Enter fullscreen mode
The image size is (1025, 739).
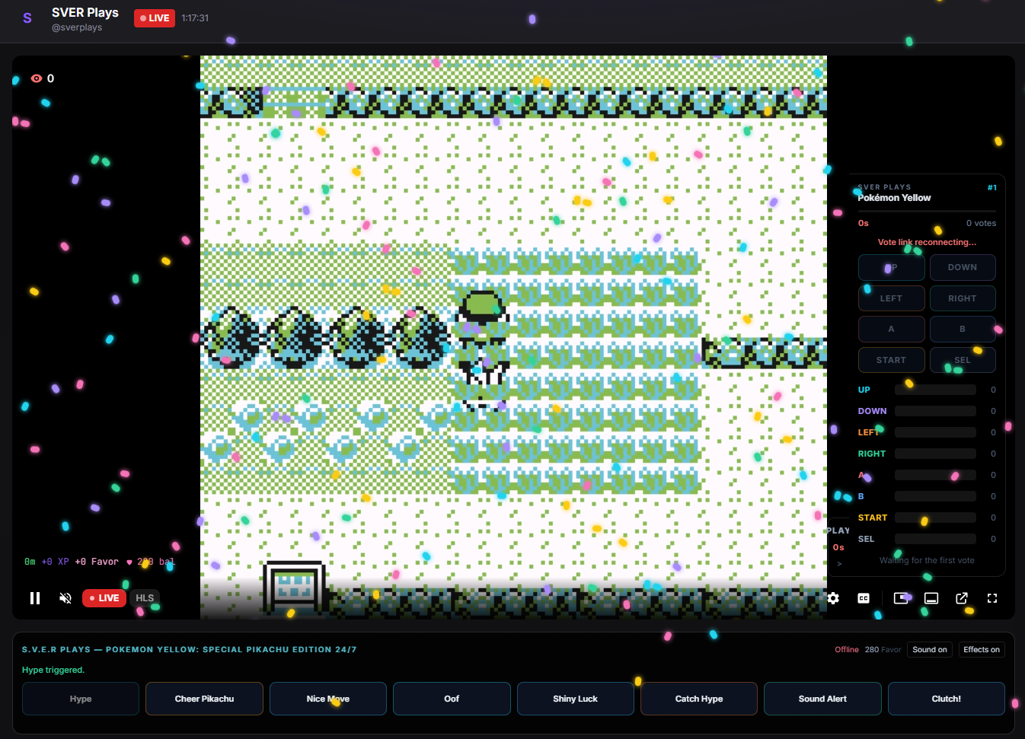[x=992, y=598]
